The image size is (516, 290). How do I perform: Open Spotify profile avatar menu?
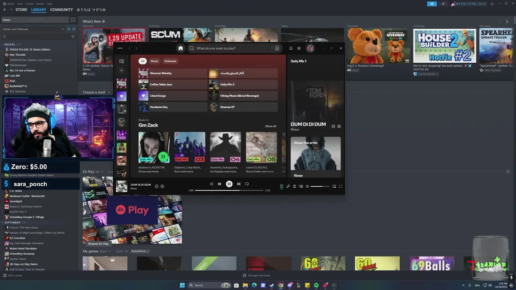click(310, 48)
